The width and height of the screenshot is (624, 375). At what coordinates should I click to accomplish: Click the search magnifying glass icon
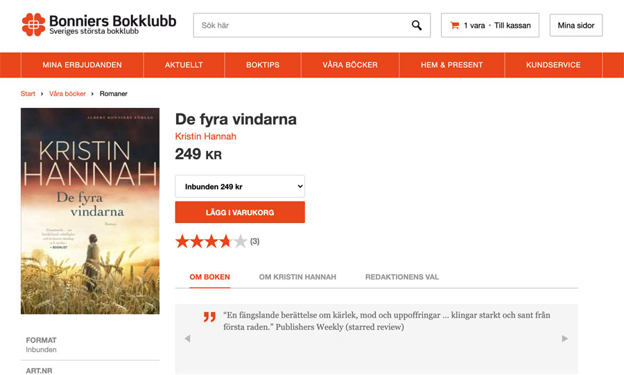(x=417, y=26)
